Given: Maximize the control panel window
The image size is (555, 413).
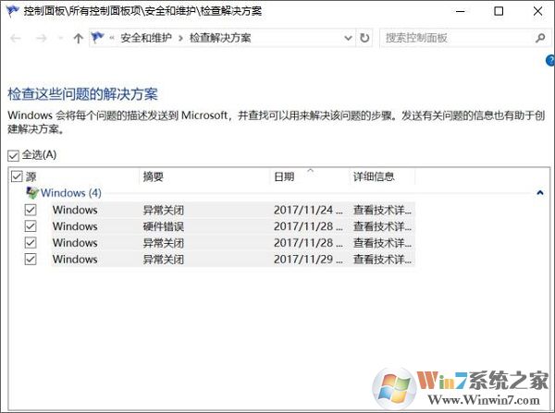Looking at the screenshot, I should tap(499, 11).
